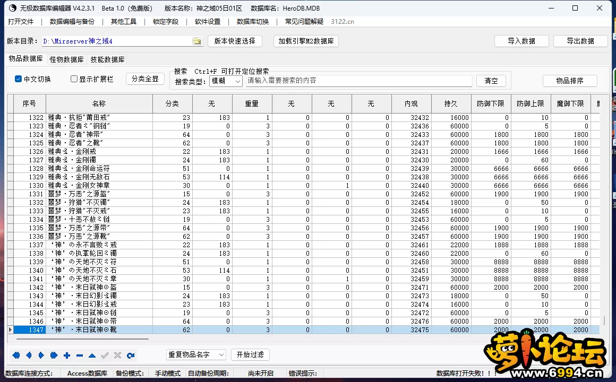Screen dimensions: 616x382
Task: Click version directory path field
Action: coord(117,41)
